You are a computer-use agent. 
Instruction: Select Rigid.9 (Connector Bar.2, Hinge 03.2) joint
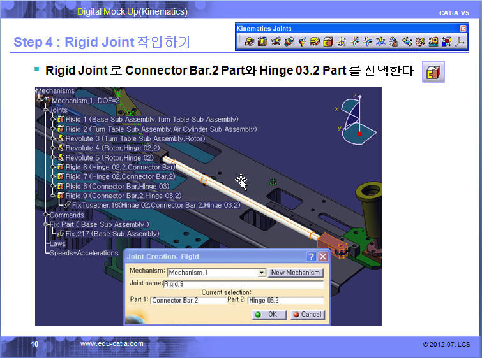(x=124, y=196)
